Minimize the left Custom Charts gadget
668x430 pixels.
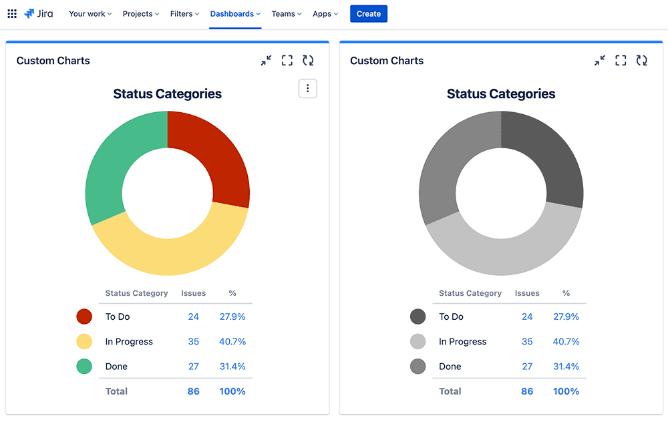pos(267,61)
